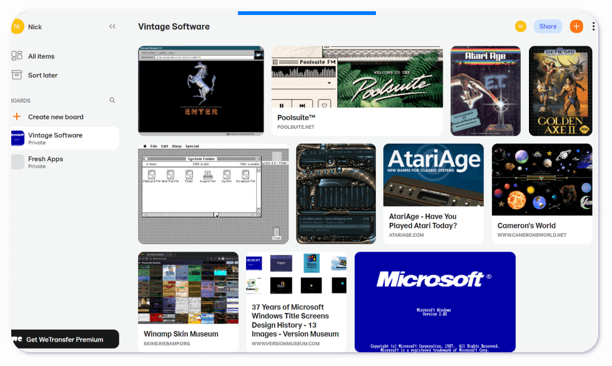Open the three-dot more options menu
Image resolution: width=612 pixels, height=366 pixels.
tap(593, 26)
